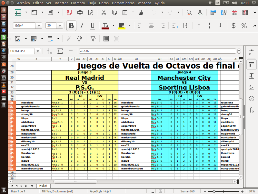
Task: Open the font color dropdown arrow
Action: tap(114, 26)
